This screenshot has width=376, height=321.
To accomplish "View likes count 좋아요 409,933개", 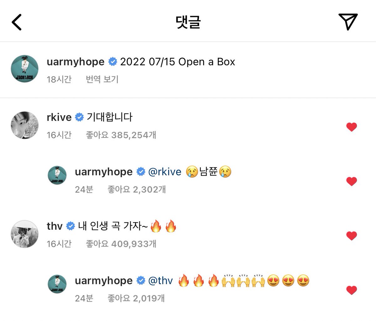I will pos(121,243).
